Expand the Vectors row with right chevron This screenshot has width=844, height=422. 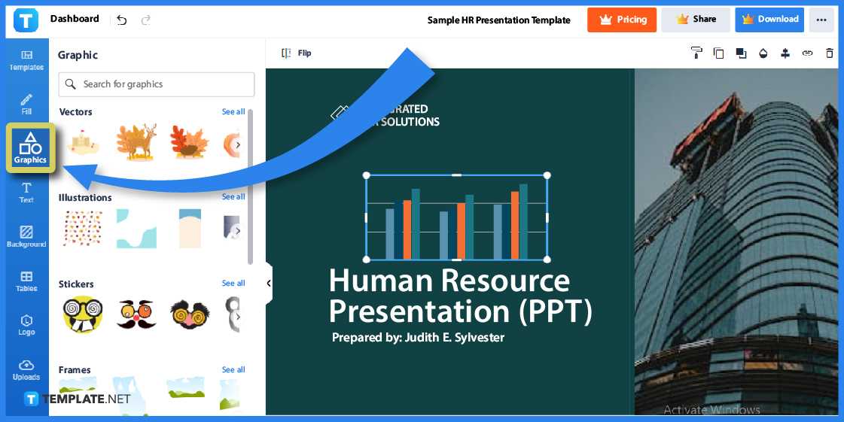click(238, 144)
